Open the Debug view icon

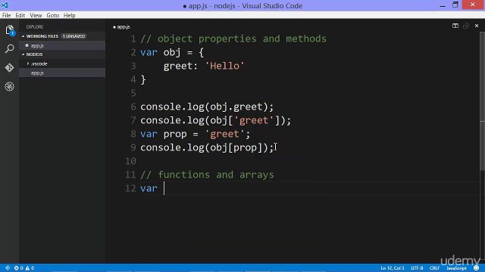tap(9, 86)
